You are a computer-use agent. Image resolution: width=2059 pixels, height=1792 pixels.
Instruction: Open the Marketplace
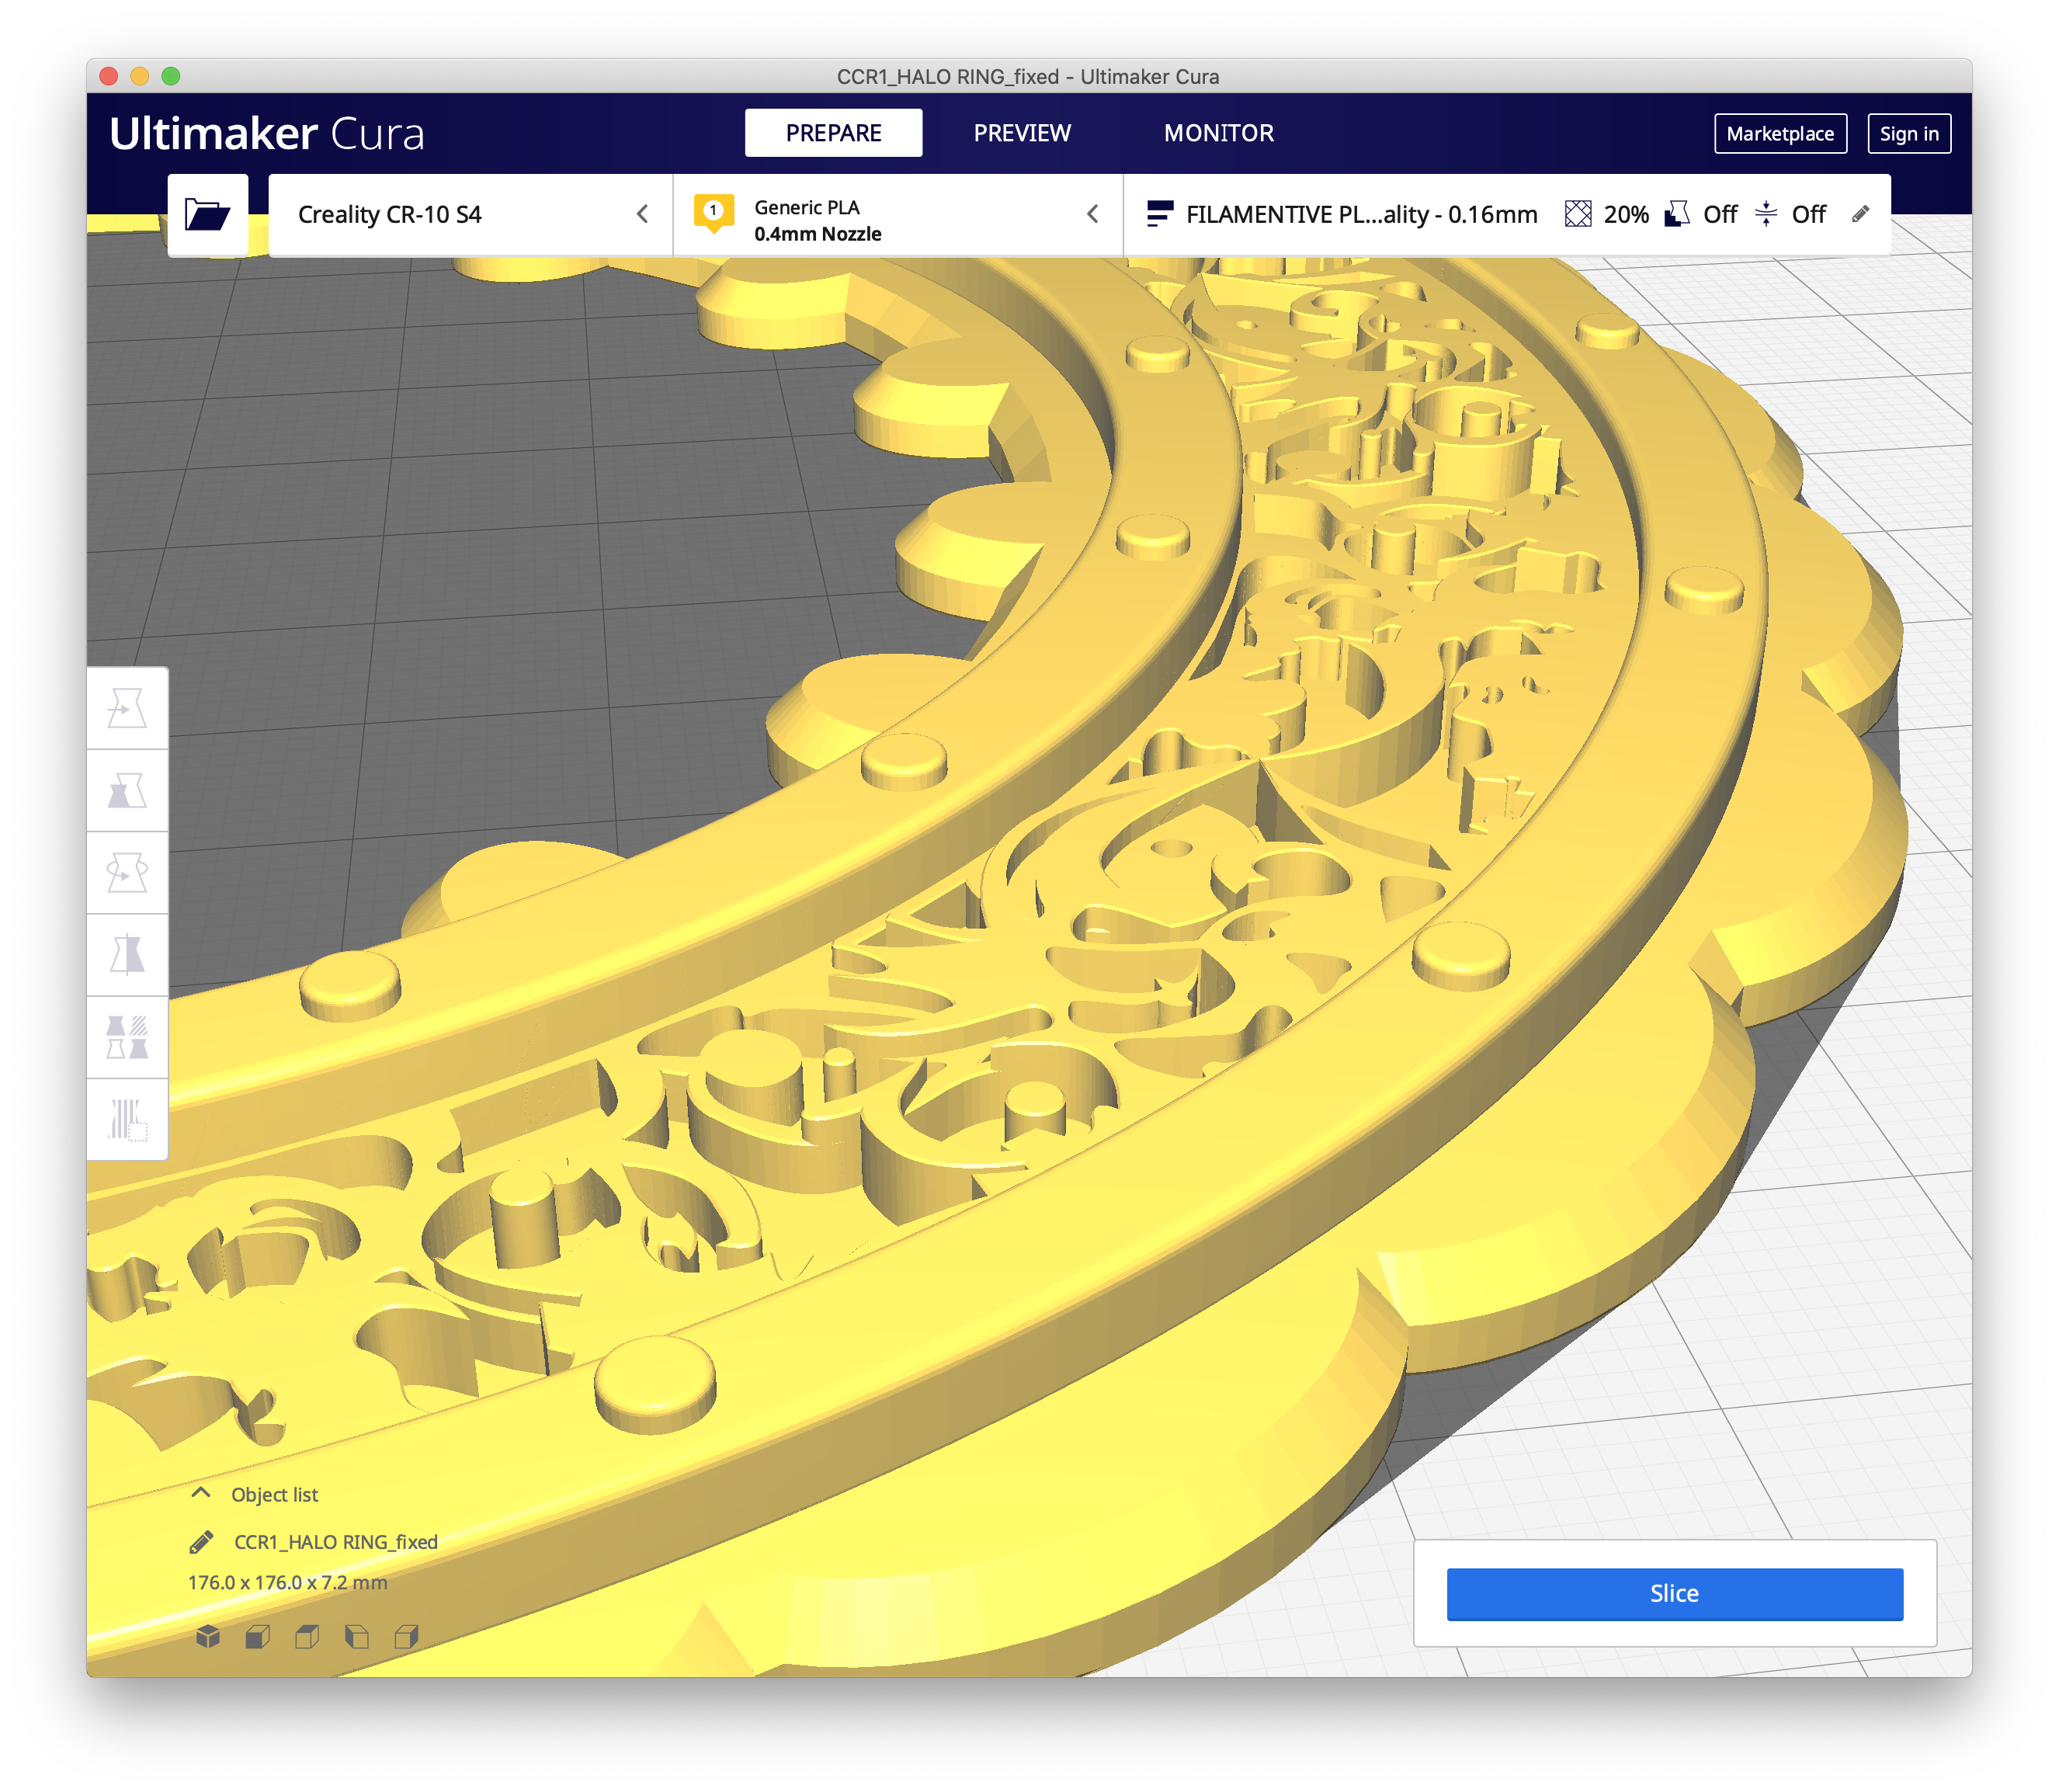pos(1780,133)
